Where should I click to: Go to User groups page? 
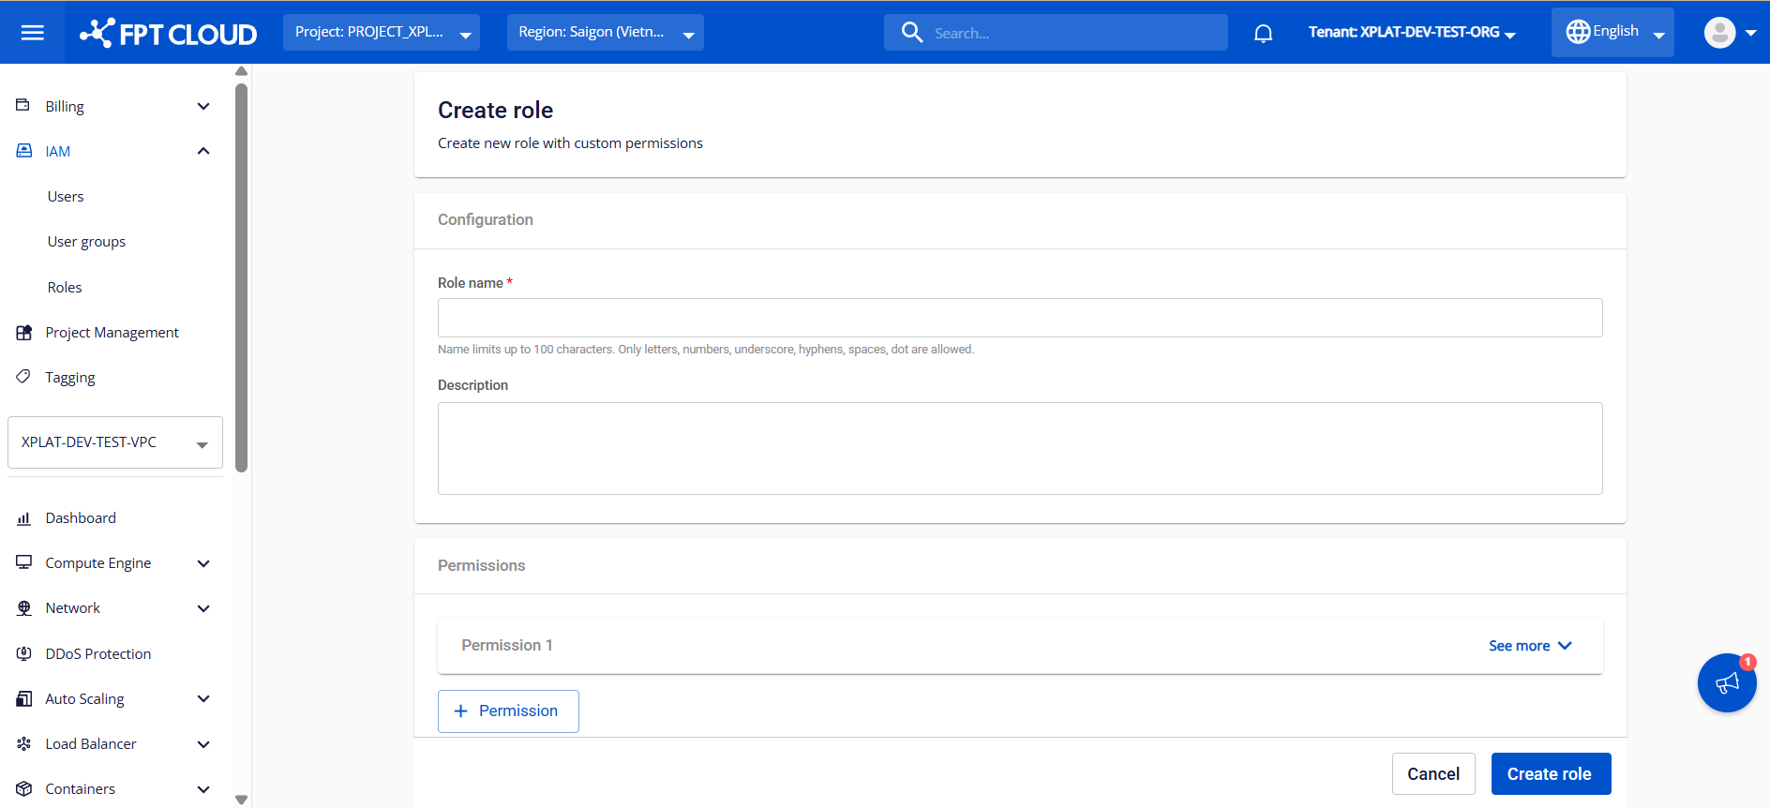86,242
